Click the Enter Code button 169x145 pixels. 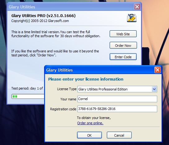pos(123,57)
